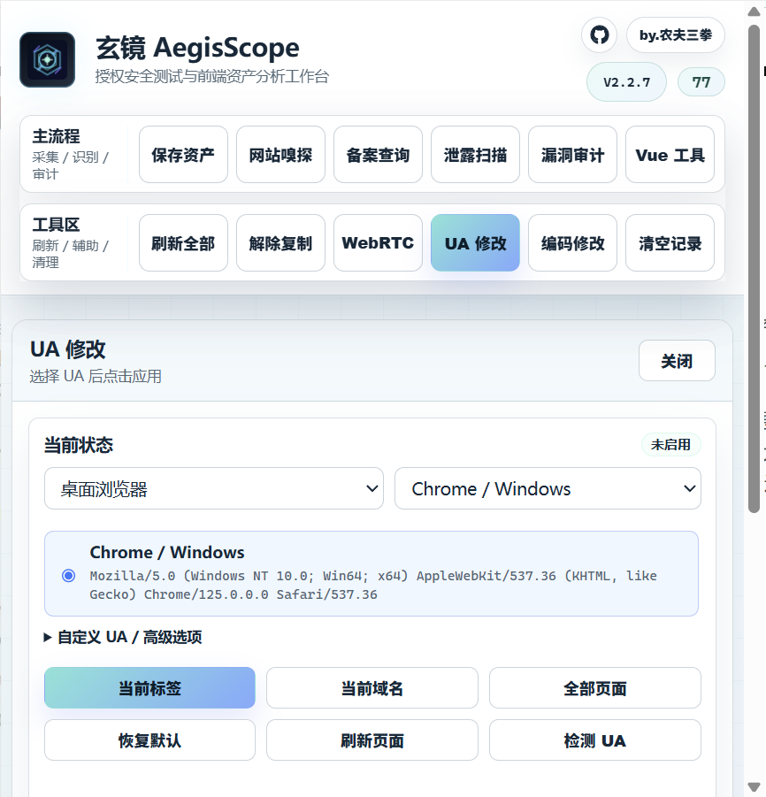Open the GitHub icon link
This screenshot has width=766, height=797.
(x=600, y=35)
